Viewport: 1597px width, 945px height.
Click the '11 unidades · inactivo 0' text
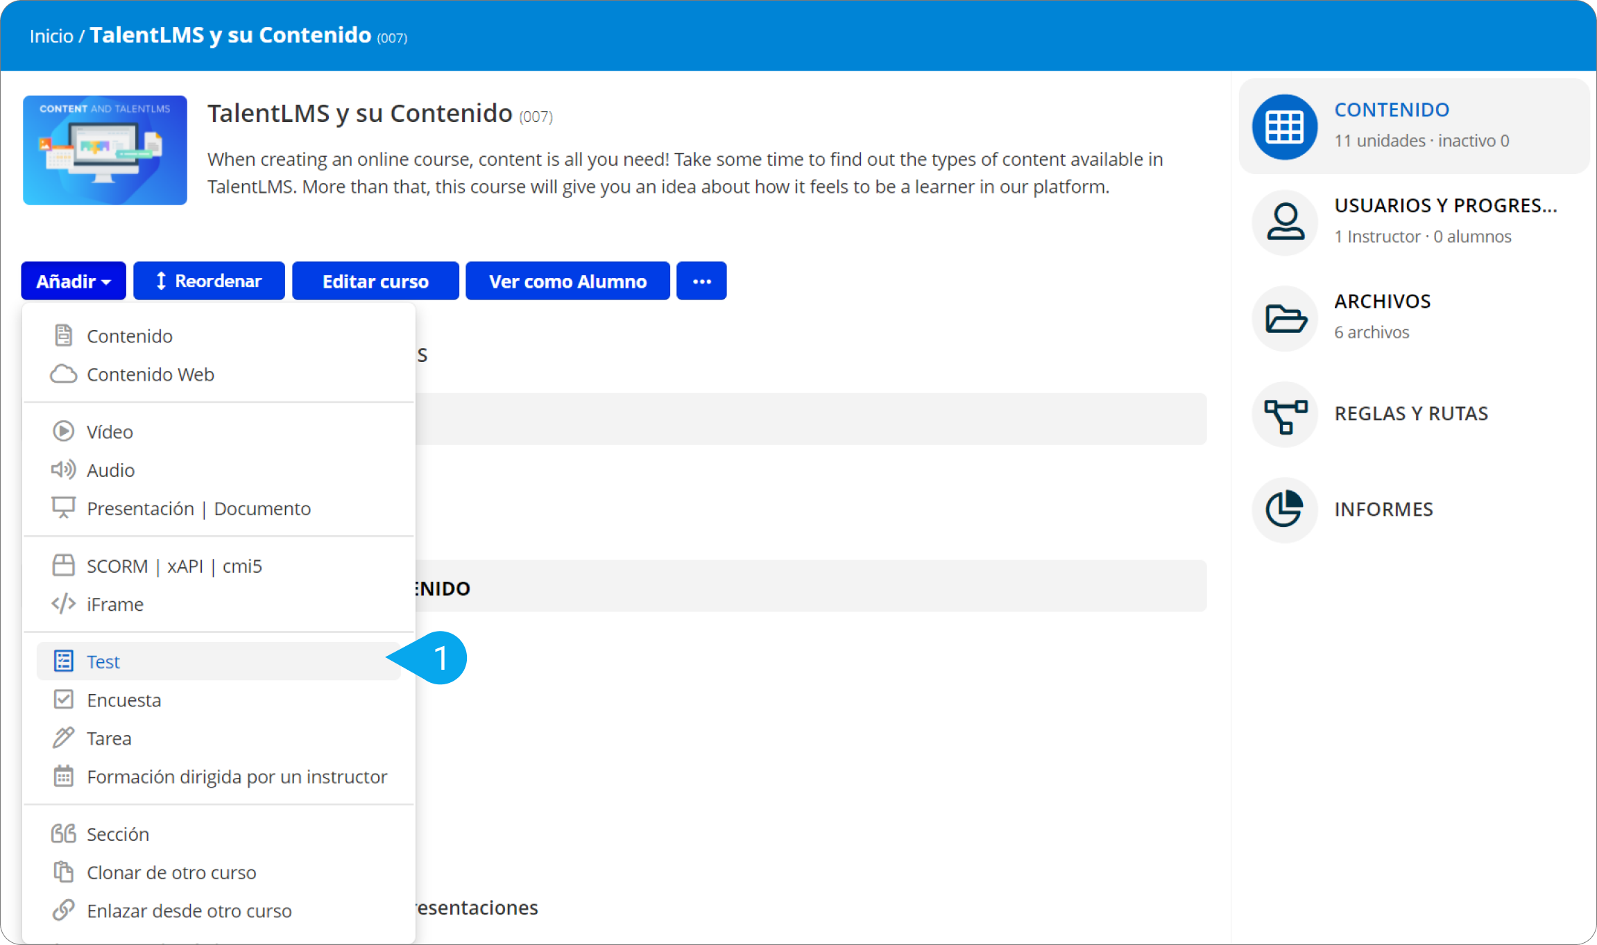pyautogui.click(x=1421, y=141)
